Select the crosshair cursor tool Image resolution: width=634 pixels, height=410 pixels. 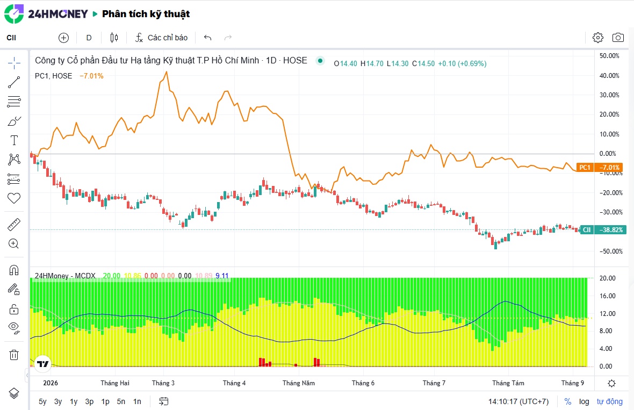click(x=14, y=63)
